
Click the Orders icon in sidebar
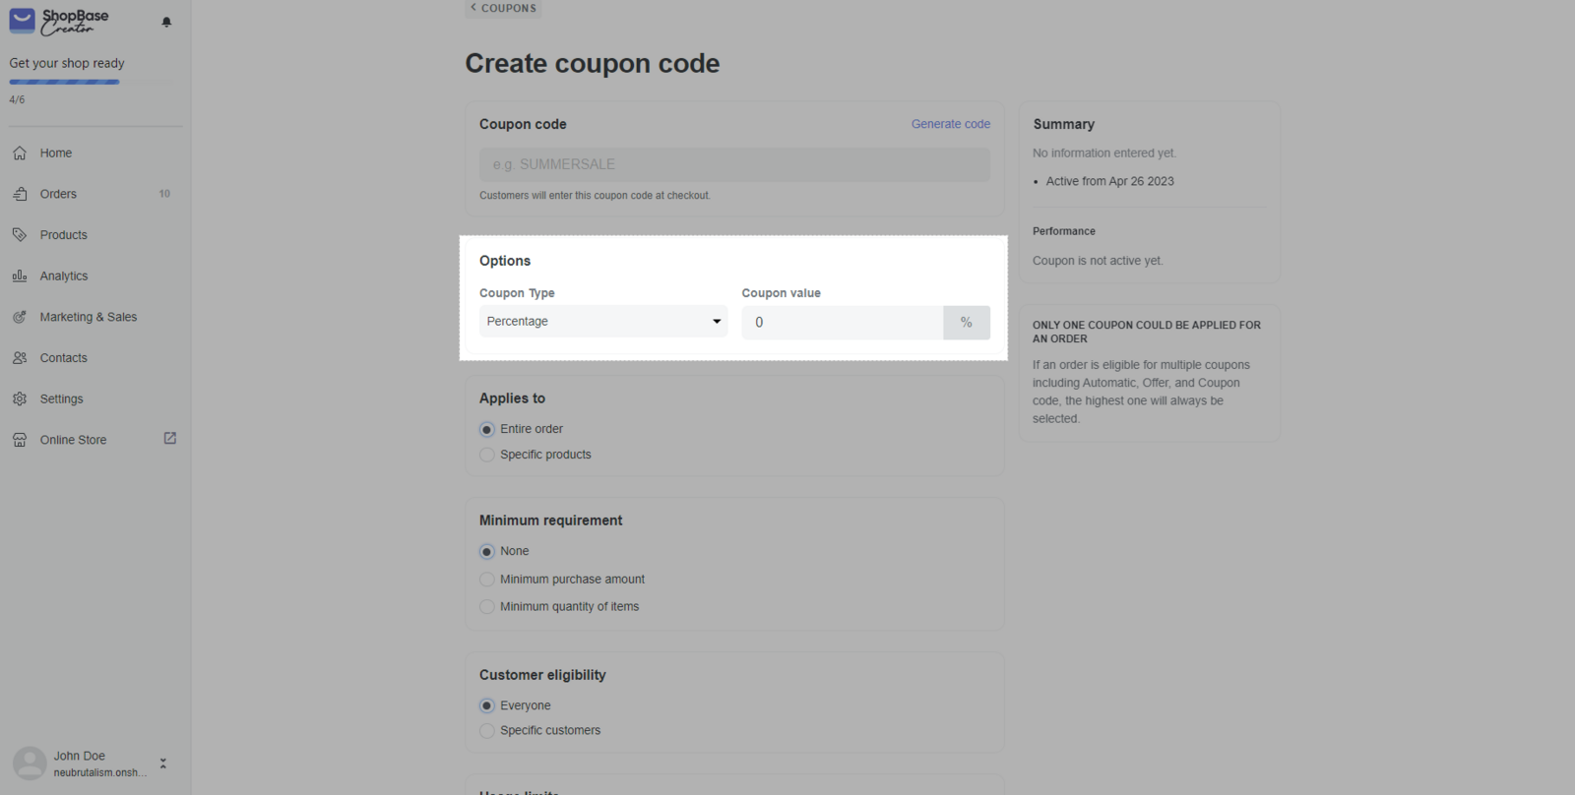coord(20,194)
